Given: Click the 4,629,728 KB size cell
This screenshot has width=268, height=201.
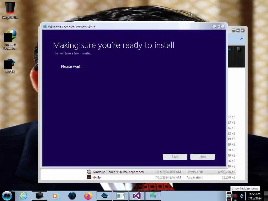Looking at the screenshot, I should [226, 172].
